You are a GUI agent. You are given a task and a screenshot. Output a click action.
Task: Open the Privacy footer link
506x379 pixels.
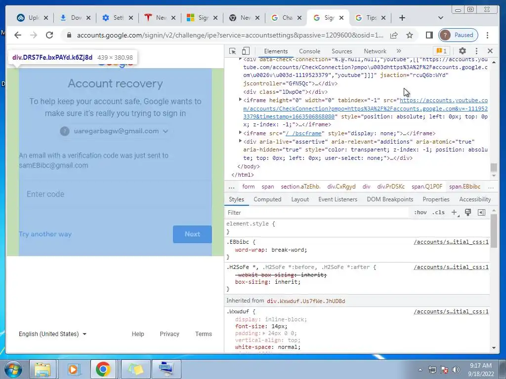pos(169,334)
